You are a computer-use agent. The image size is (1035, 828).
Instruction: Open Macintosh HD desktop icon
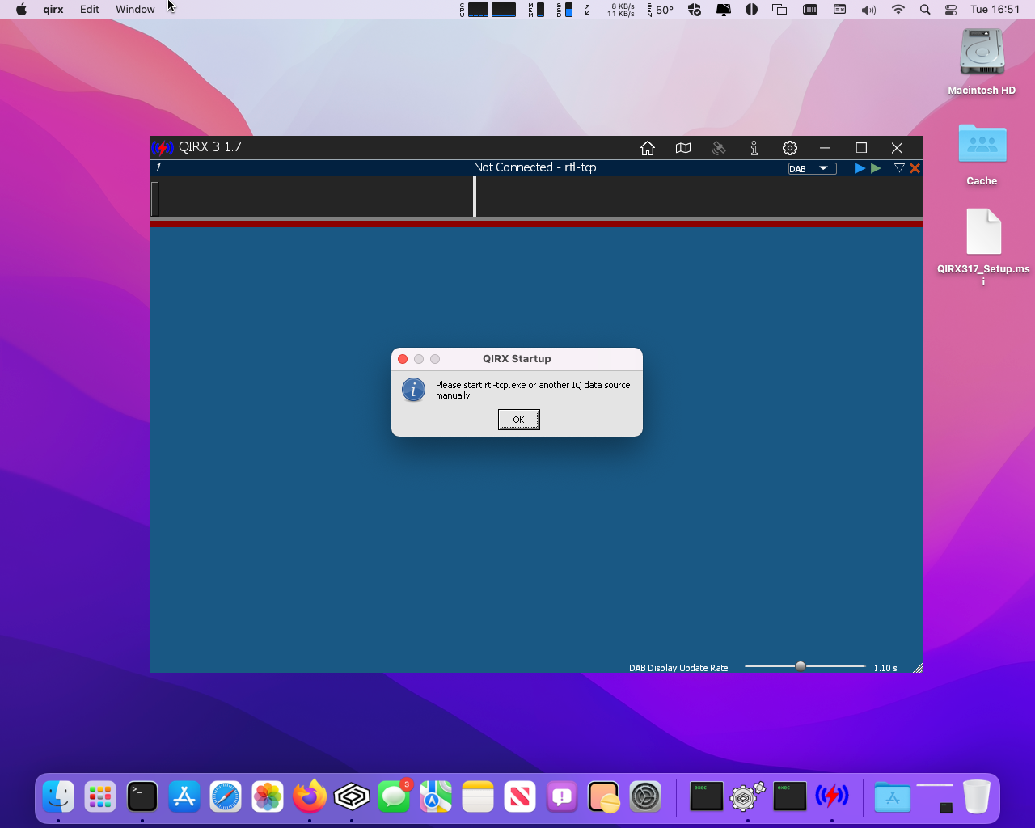point(982,61)
